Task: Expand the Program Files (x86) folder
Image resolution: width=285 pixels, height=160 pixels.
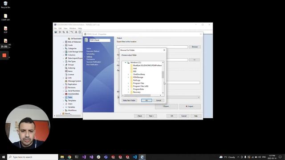Action: 128,86
